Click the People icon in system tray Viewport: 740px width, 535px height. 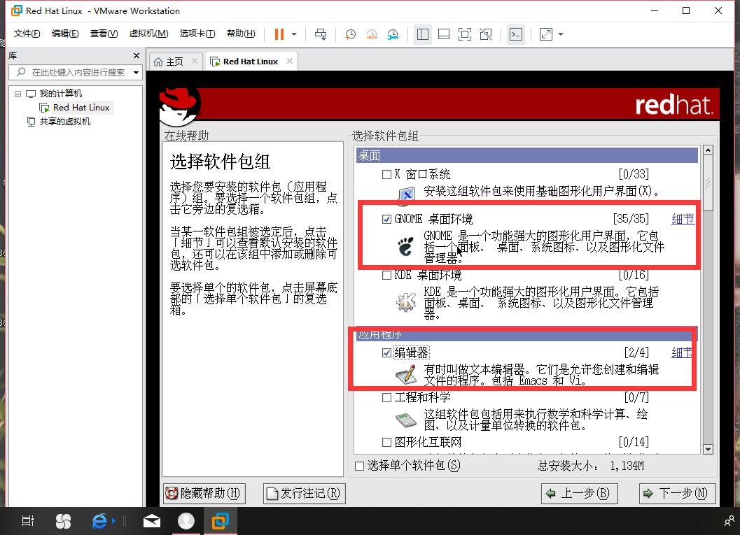729,521
